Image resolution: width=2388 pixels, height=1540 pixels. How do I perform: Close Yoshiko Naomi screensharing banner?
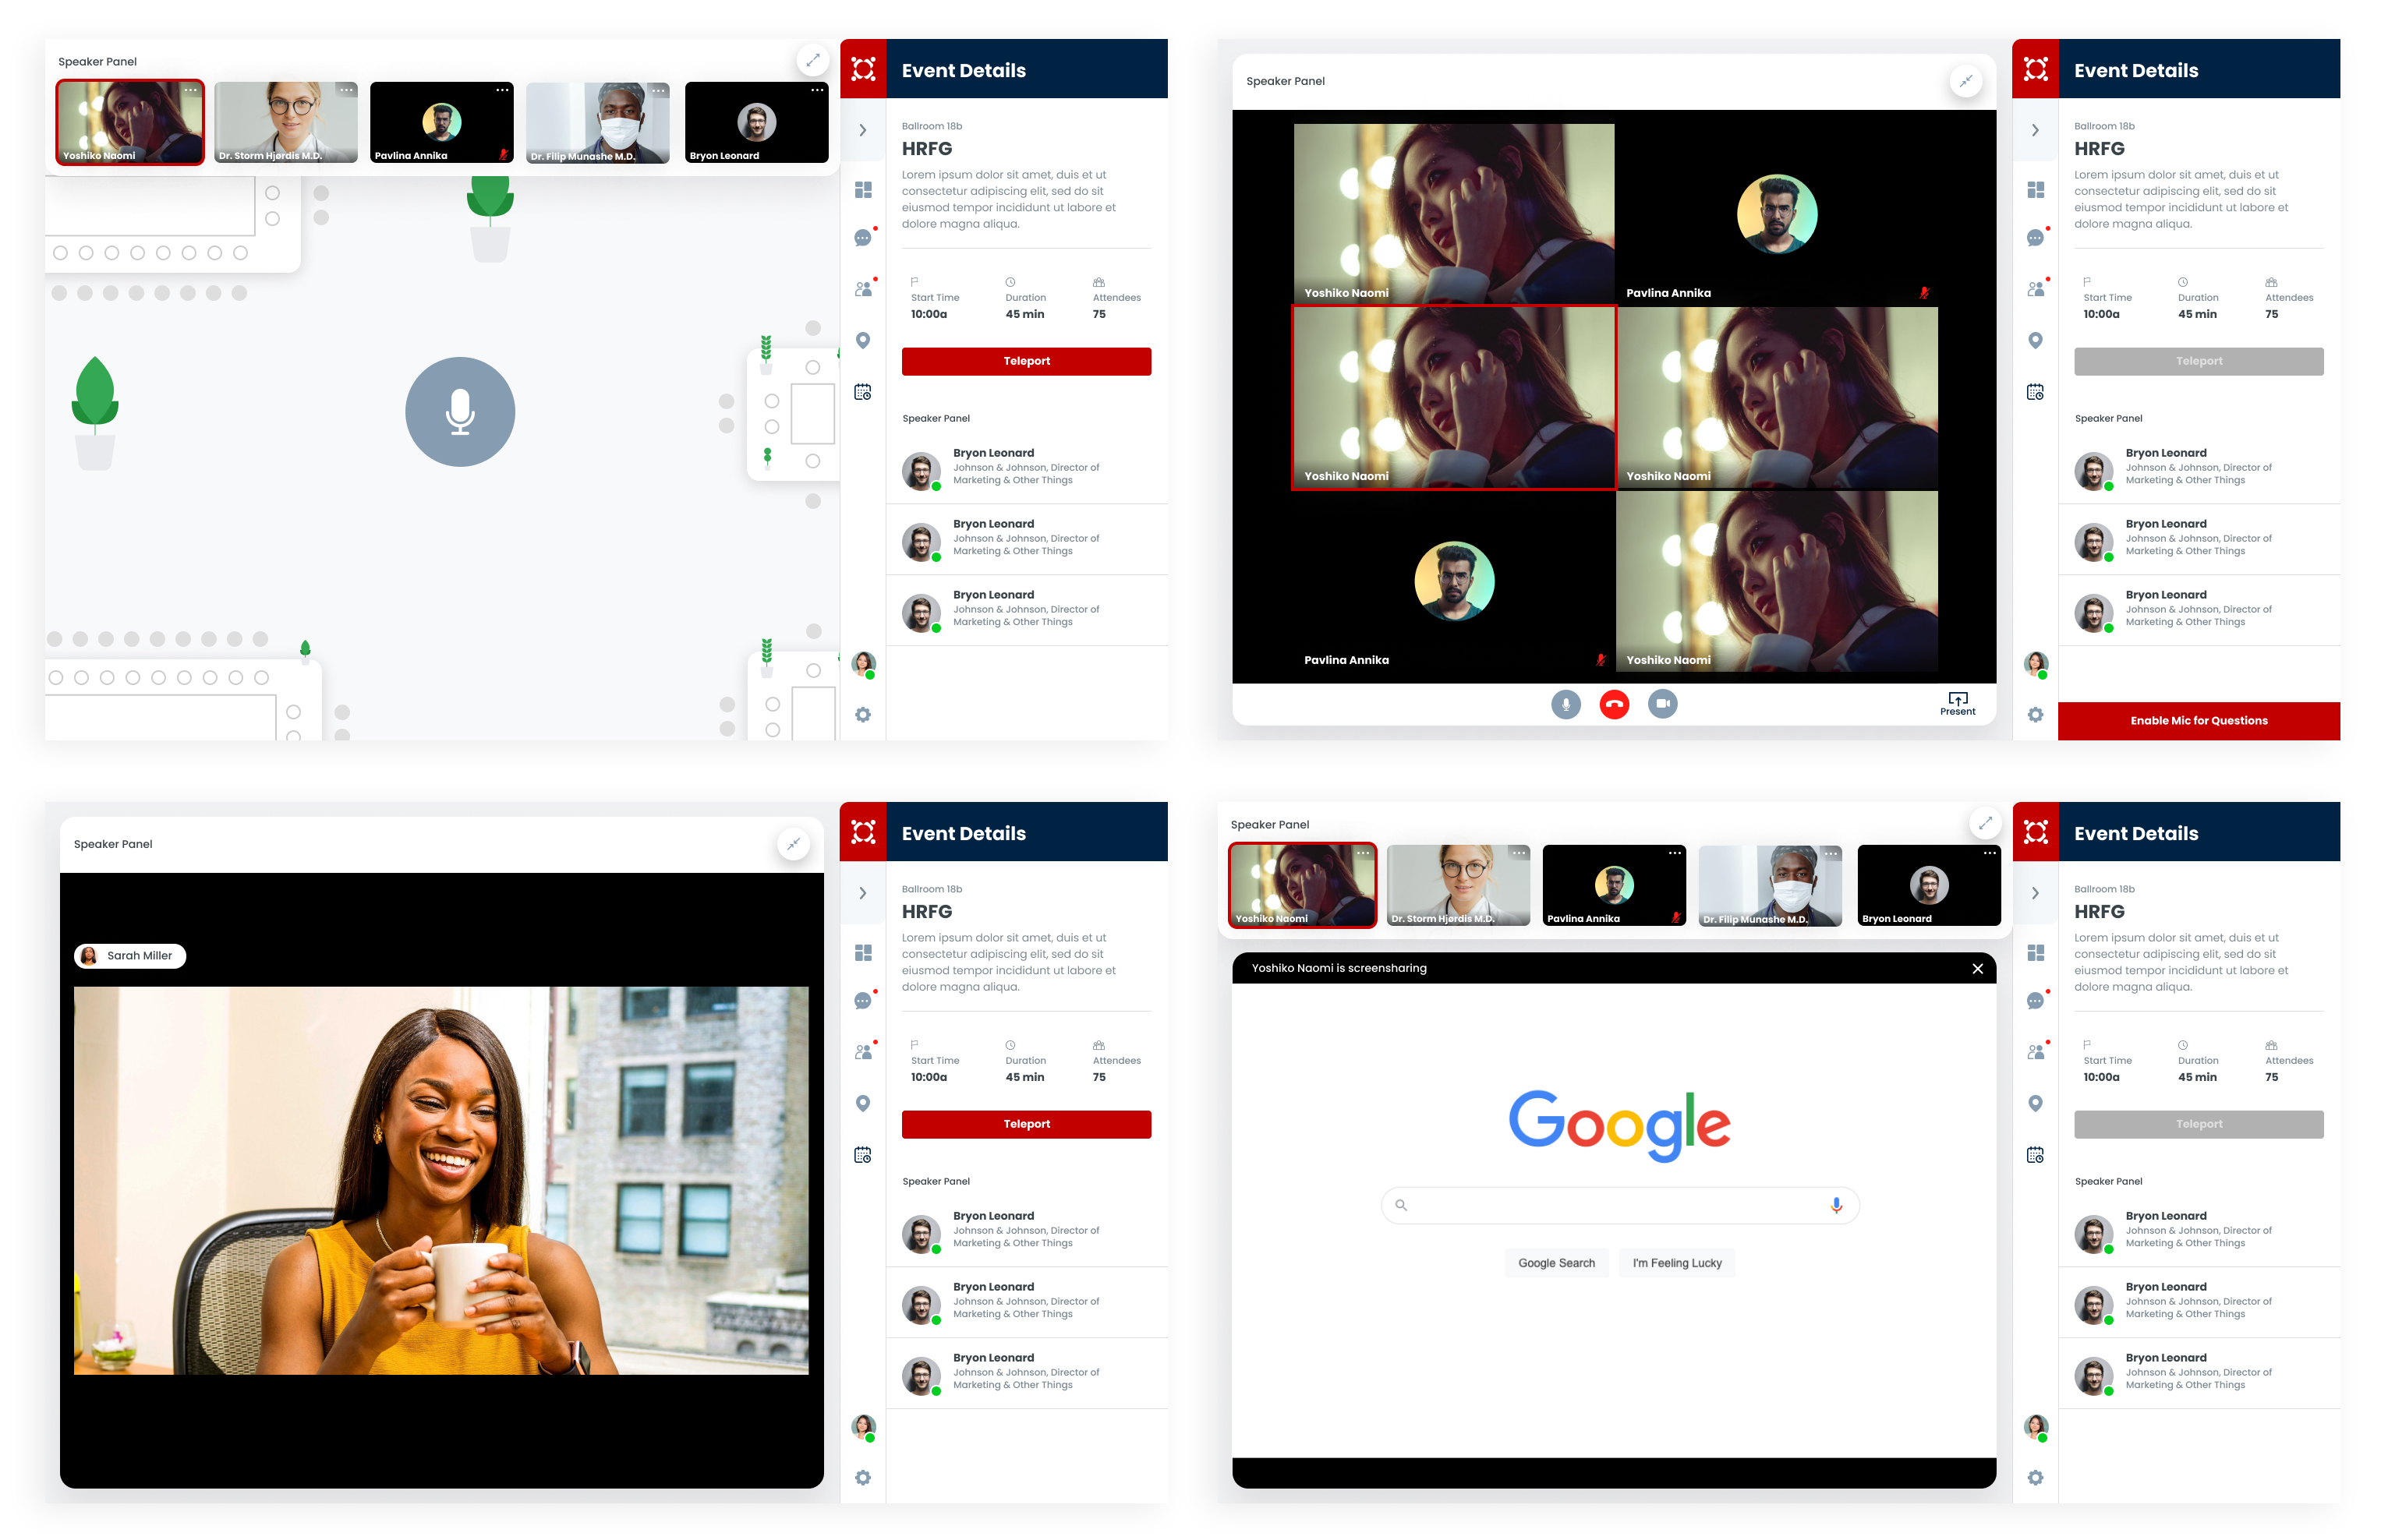(1977, 968)
